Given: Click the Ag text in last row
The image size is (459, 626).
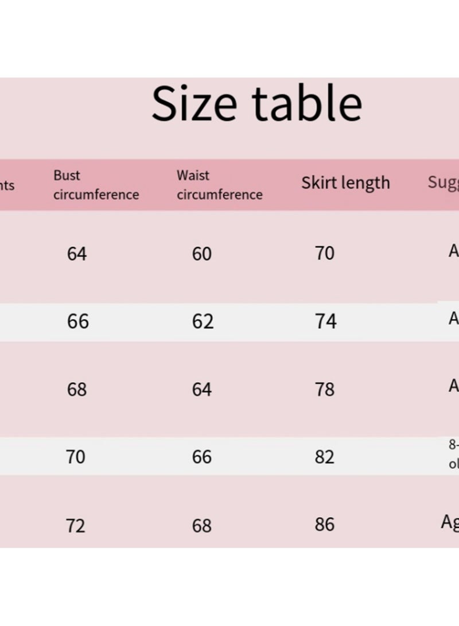Looking at the screenshot, I should tap(450, 523).
